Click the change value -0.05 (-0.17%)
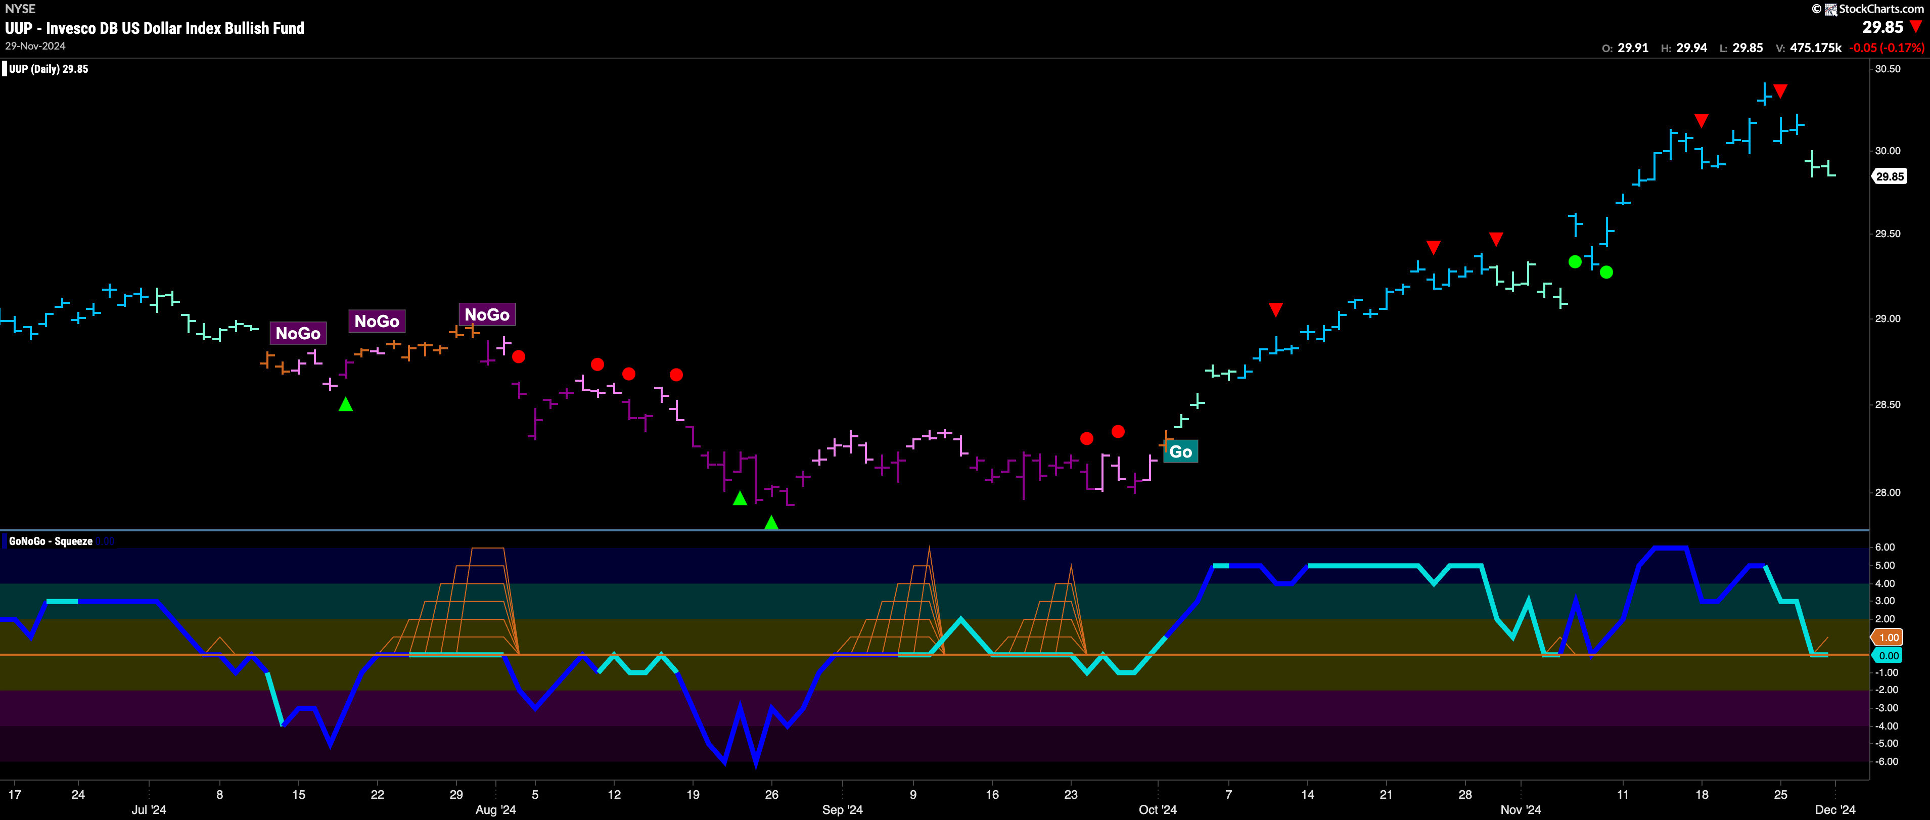Image resolution: width=1930 pixels, height=820 pixels. coord(1887,48)
